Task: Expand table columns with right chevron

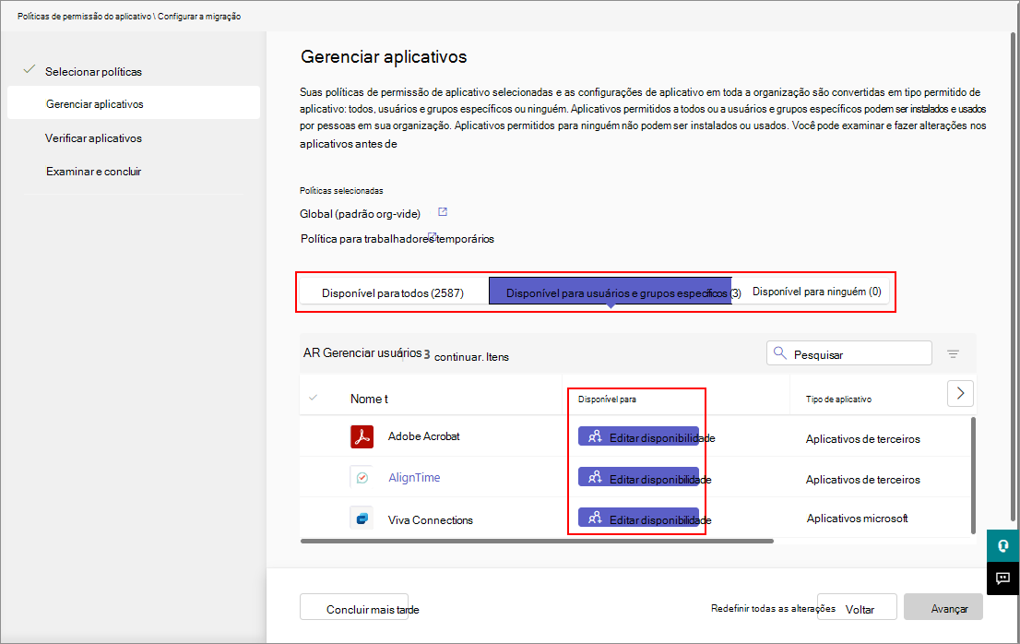Action: (961, 393)
